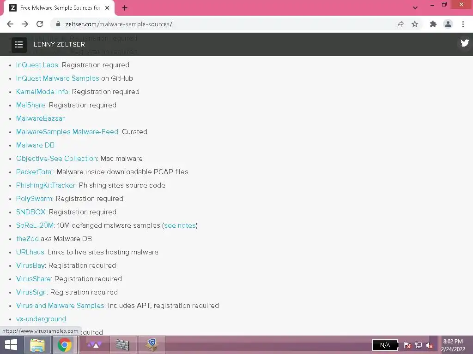Open Chrome profile avatar

pyautogui.click(x=448, y=24)
